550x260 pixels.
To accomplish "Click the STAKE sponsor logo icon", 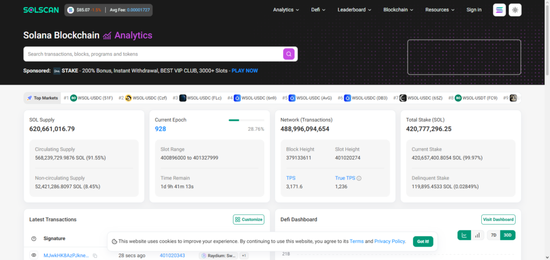I will click(57, 71).
